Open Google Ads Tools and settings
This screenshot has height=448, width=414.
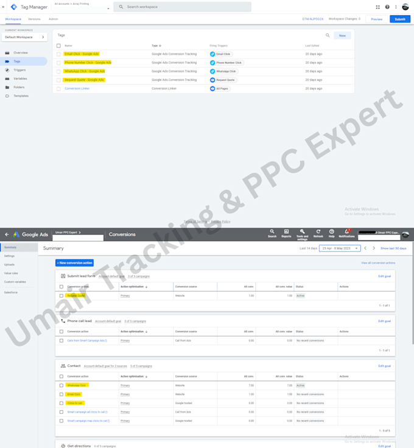pyautogui.click(x=302, y=234)
